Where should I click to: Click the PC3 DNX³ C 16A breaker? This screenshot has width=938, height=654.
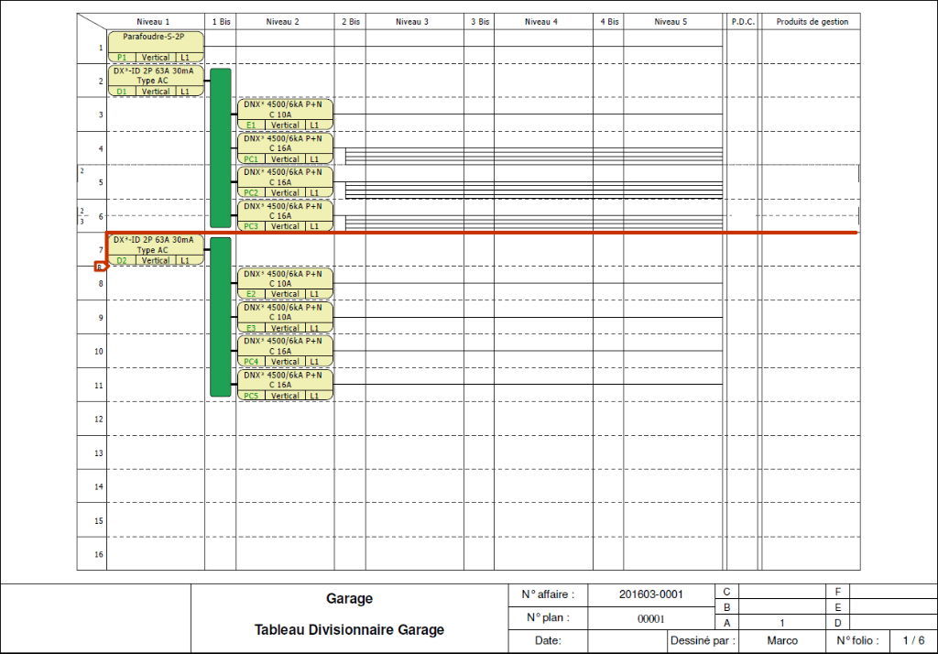point(285,215)
